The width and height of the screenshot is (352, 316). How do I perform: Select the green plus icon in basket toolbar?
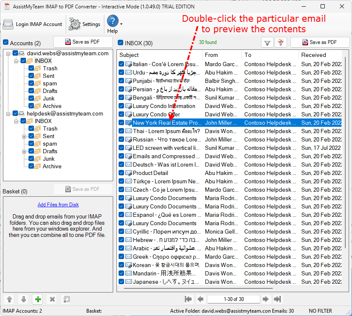click(x=37, y=299)
